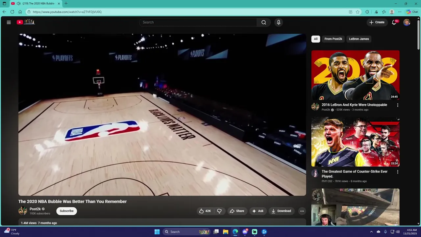Image resolution: width=421 pixels, height=237 pixels.
Task: Open Task View on the taskbar
Action: 216,232
